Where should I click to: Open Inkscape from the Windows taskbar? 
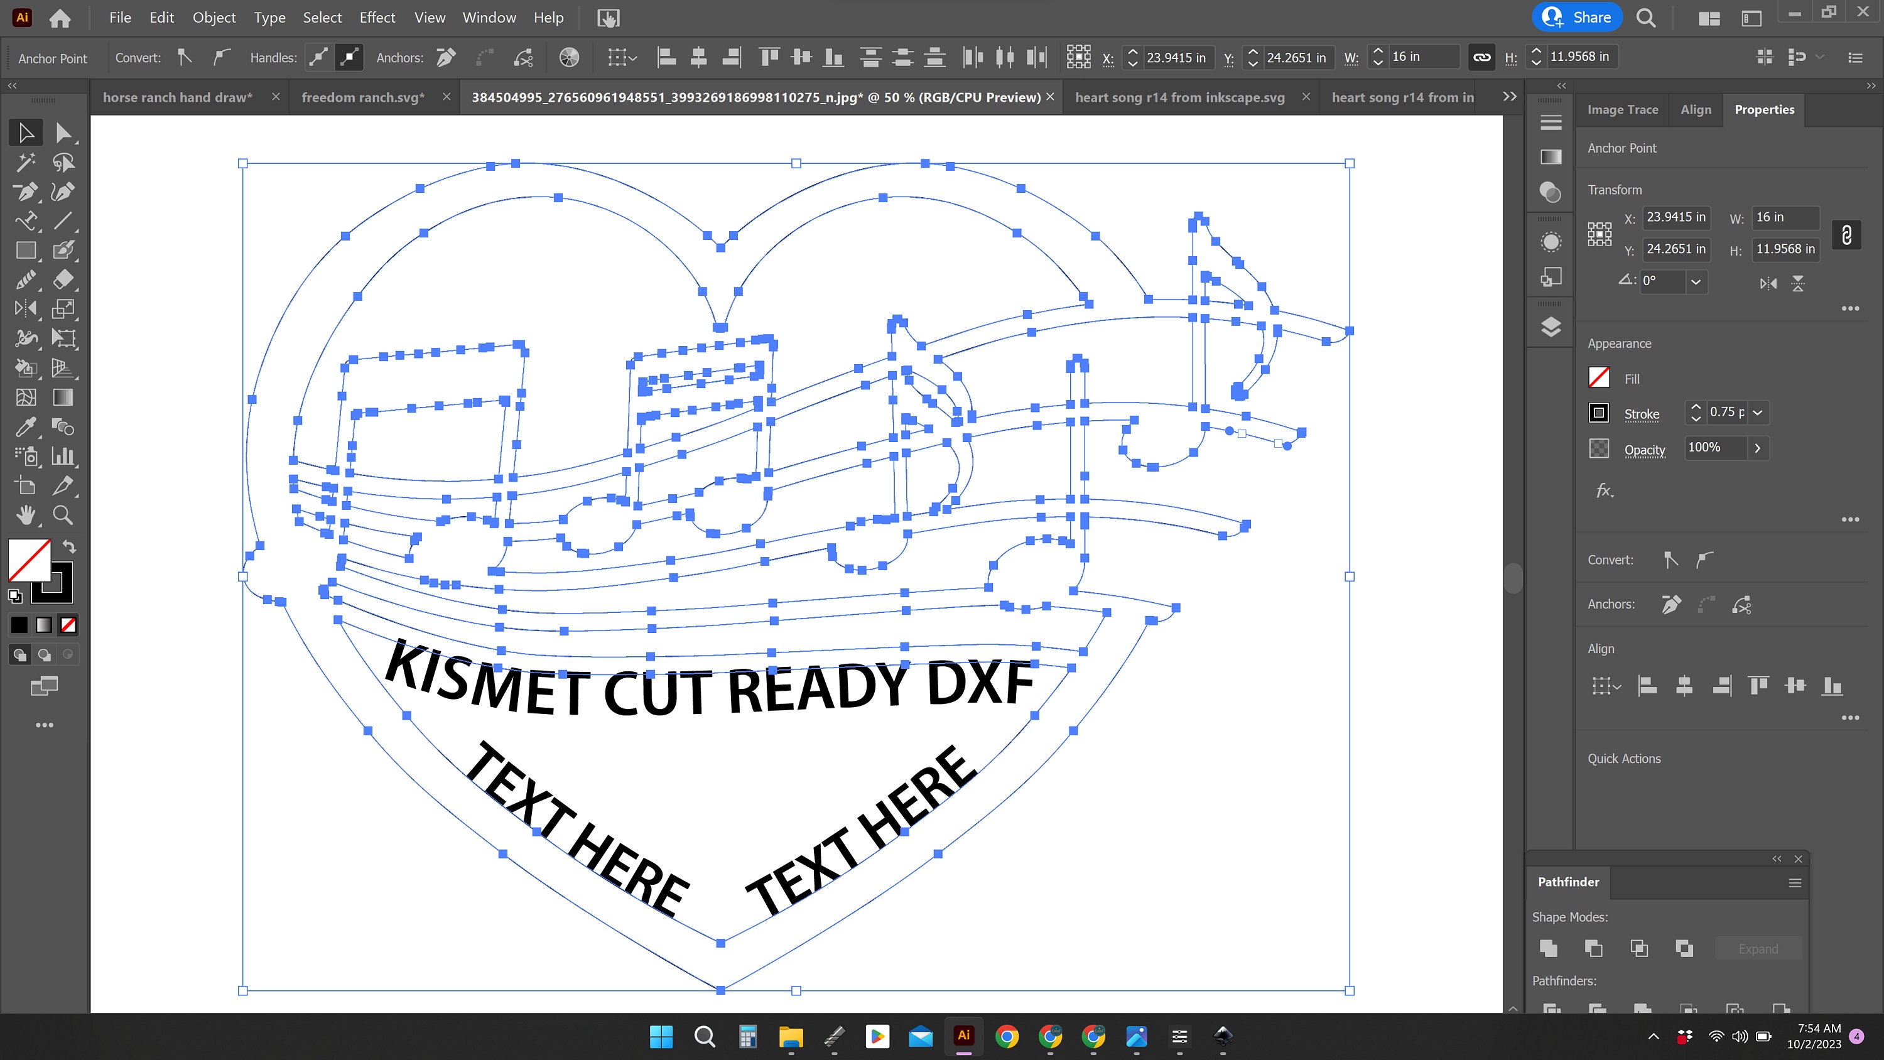(1223, 1037)
